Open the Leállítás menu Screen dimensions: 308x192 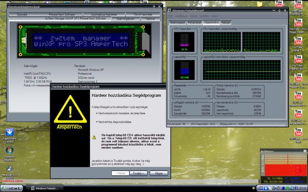pos(204,16)
